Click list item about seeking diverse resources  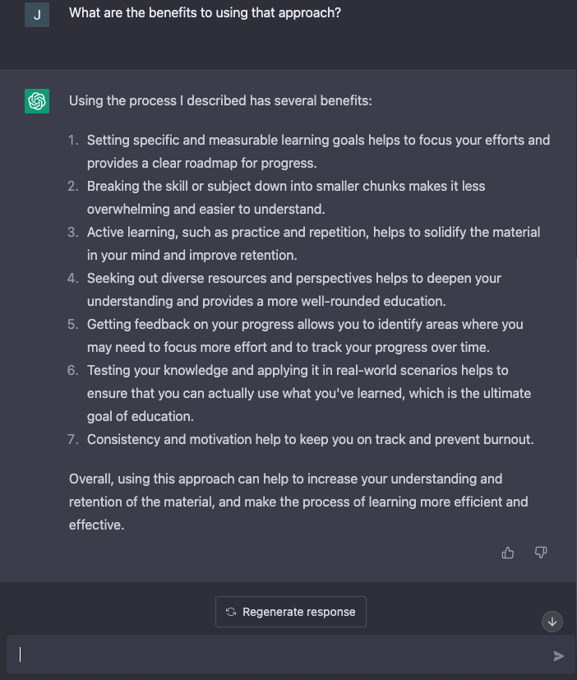point(293,289)
